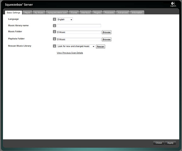Click the 'Music library name' label
182x151 pixels.
click(x=18, y=25)
